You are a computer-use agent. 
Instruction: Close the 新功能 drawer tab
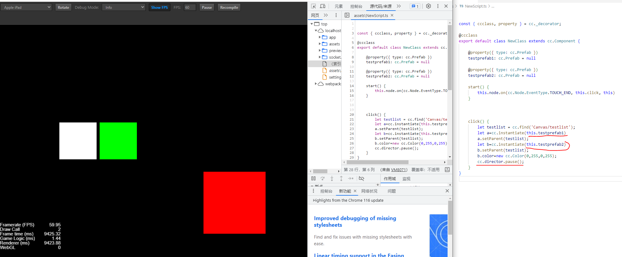tap(355, 191)
